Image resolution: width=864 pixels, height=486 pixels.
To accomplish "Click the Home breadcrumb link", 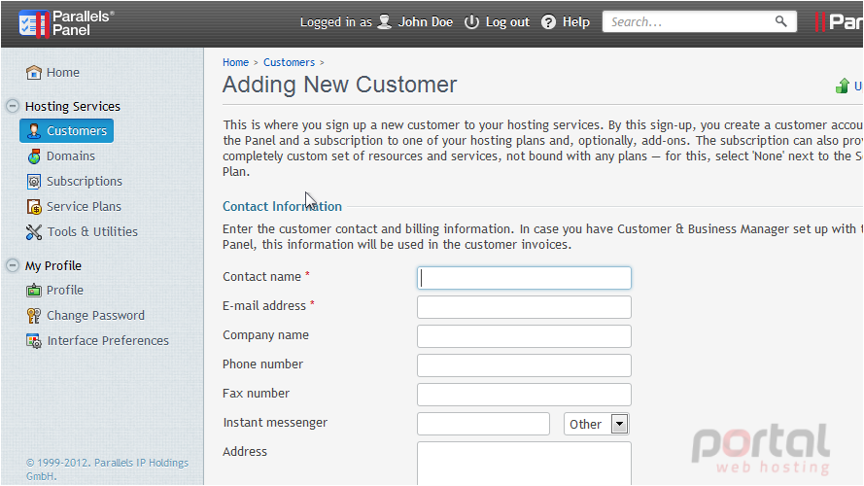I will click(x=235, y=62).
